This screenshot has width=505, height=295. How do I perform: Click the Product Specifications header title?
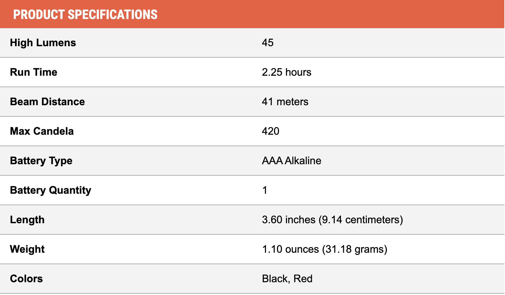click(x=85, y=15)
